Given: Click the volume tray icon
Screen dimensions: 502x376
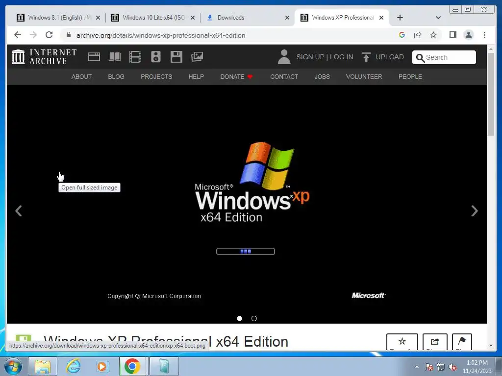Looking at the screenshot, I should (452, 367).
